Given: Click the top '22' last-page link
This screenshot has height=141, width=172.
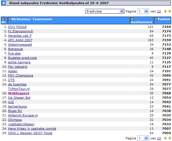Looking at the screenshot, I should [x=159, y=11].
